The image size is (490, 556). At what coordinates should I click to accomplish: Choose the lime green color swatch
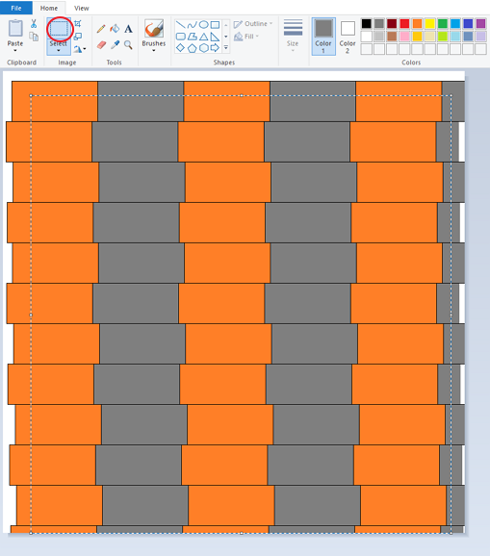tap(443, 37)
